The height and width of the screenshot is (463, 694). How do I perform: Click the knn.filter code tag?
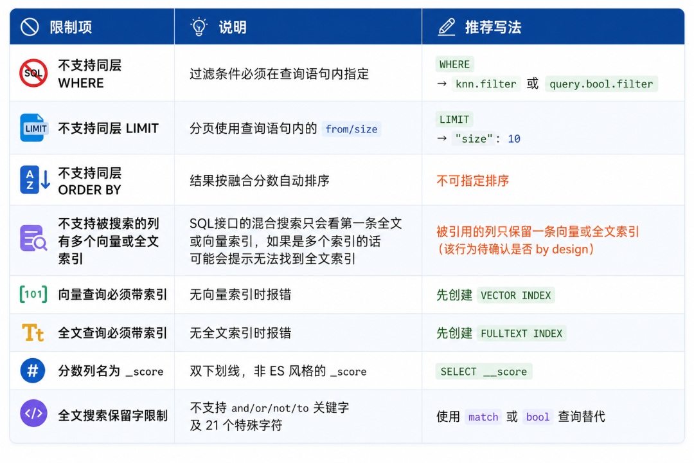tap(486, 84)
